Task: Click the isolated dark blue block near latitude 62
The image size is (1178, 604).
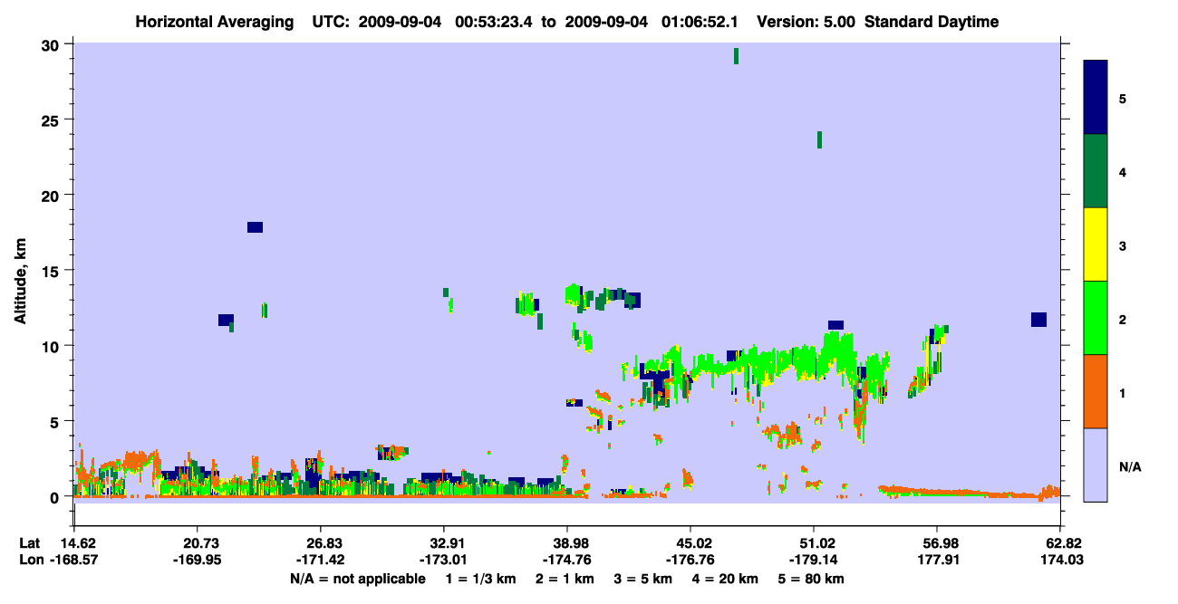Action: 1038,320
